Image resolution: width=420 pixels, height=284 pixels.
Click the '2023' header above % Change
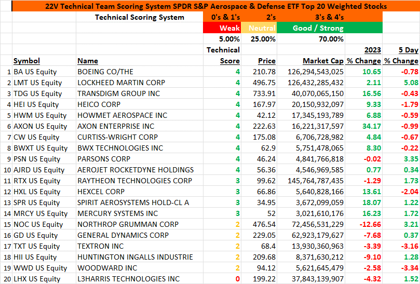363,50
